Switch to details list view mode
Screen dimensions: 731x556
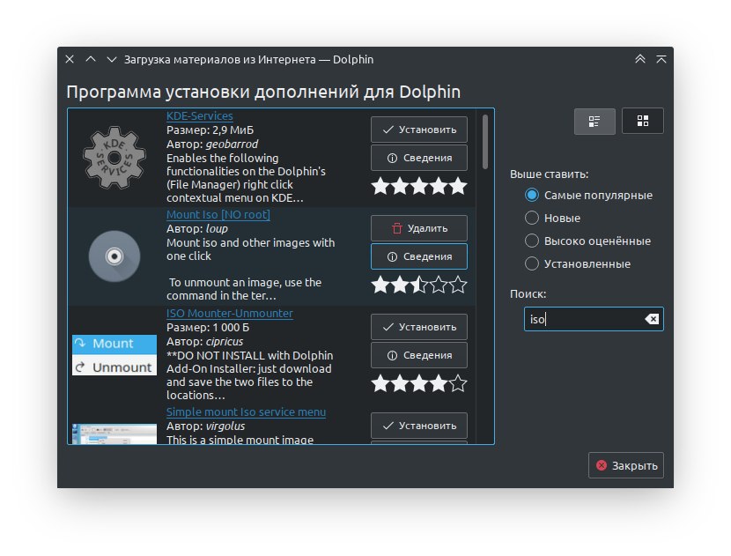tap(594, 122)
